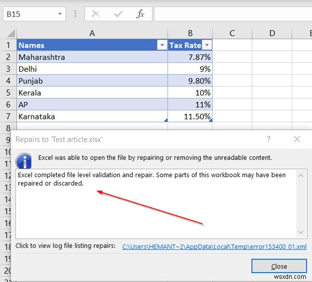This screenshot has height=282, width=312.
Task: Select row 1 header
Action: click(x=8, y=45)
